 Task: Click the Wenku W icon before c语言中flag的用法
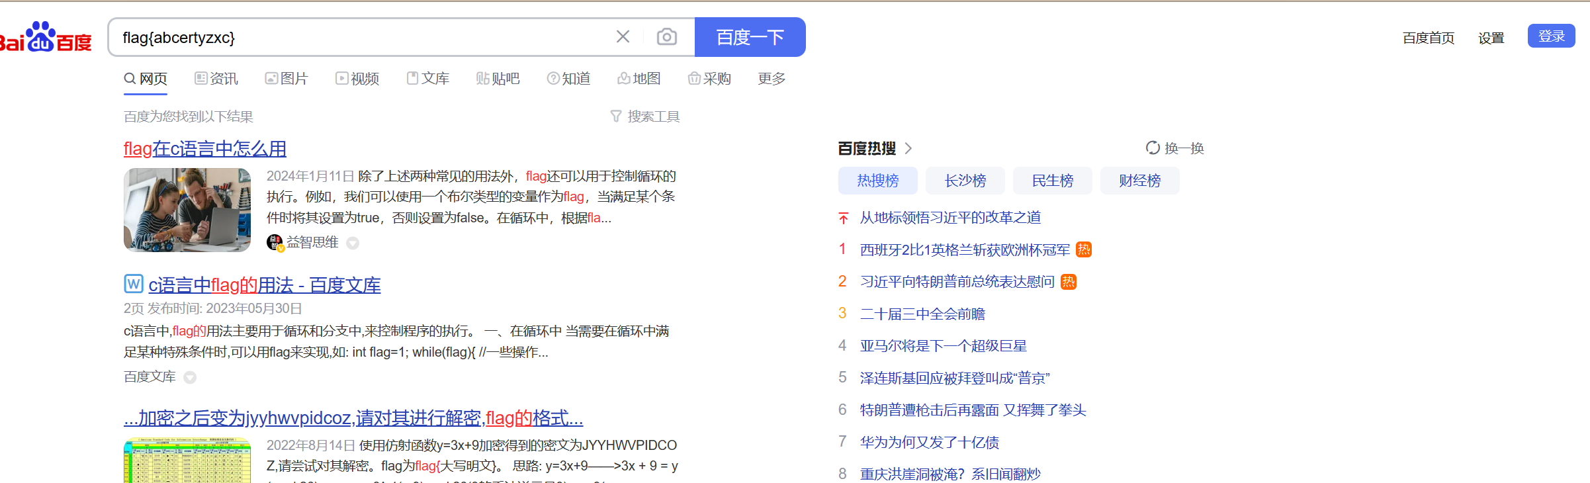tap(134, 284)
